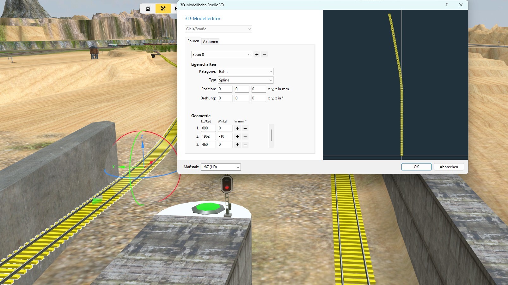Click the Geometrie list scrollbar thumb
Image resolution: width=508 pixels, height=285 pixels.
coord(271,135)
